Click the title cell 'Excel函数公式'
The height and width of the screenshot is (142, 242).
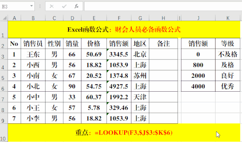(124, 30)
